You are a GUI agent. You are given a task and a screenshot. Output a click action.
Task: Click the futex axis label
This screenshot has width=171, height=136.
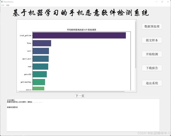point(29,43)
